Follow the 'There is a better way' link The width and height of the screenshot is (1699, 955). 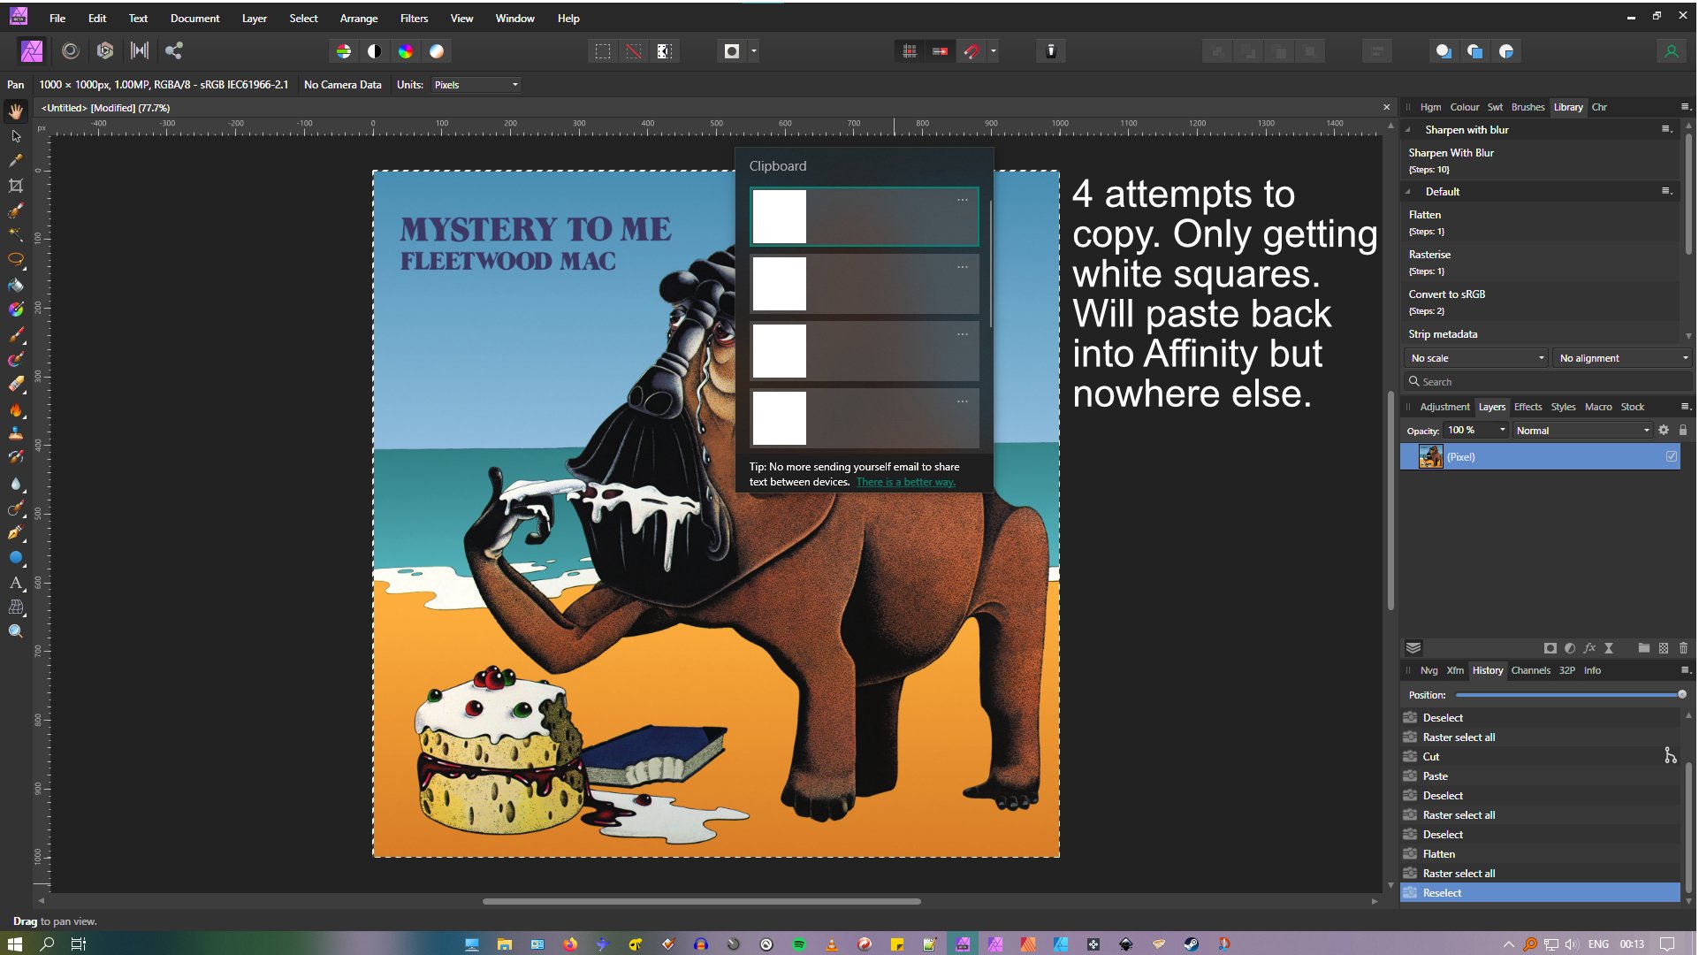coord(906,482)
